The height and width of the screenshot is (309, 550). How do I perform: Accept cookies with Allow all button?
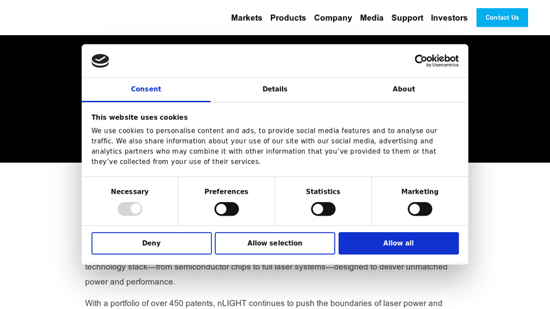click(x=398, y=243)
